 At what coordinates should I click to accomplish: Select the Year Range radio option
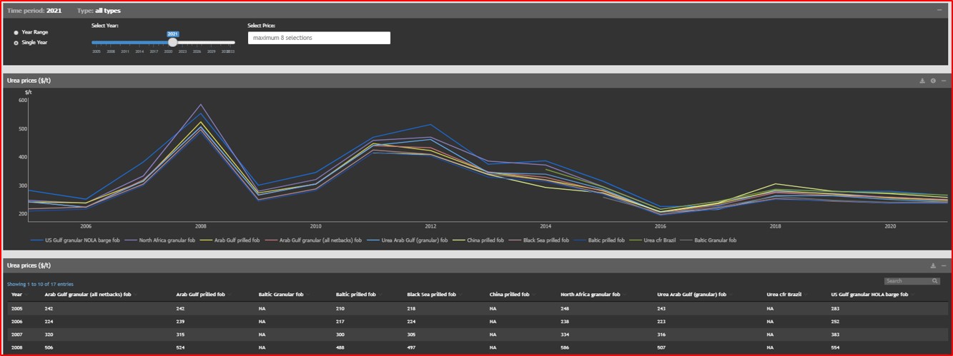(16, 33)
